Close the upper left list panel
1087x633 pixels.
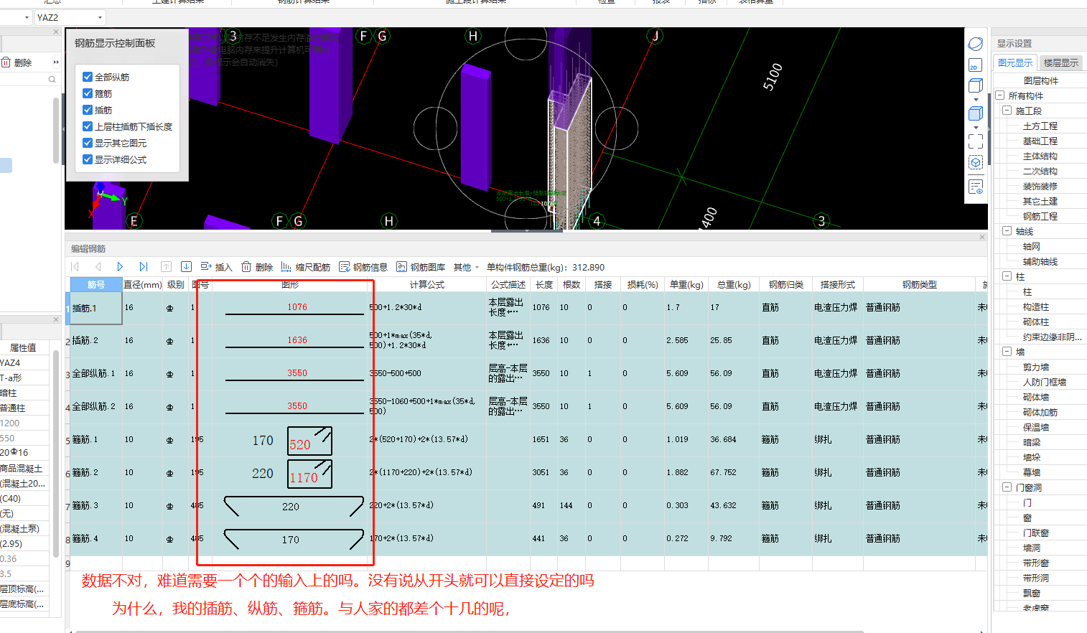(56, 32)
